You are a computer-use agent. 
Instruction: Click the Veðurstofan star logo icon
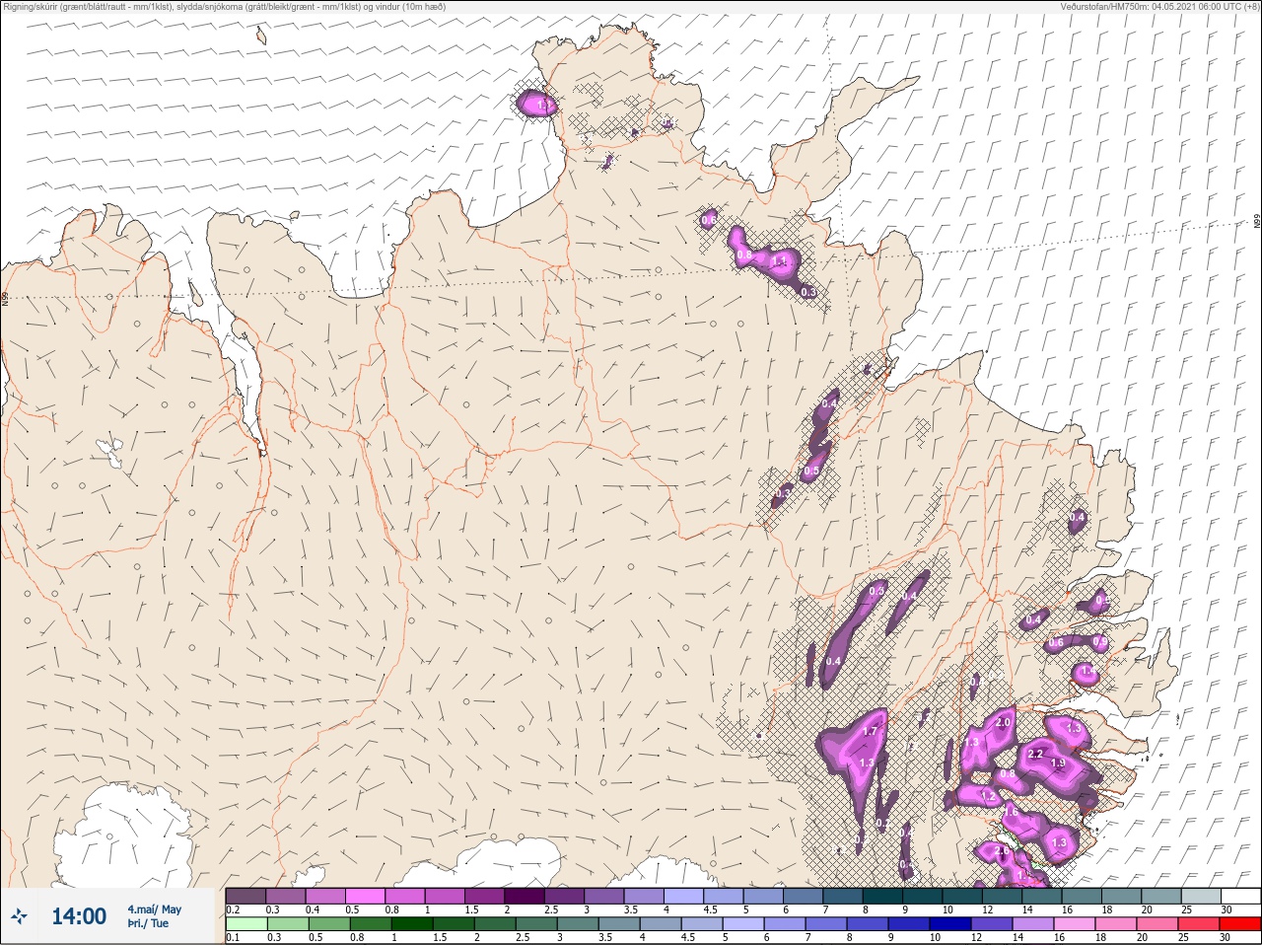20,916
